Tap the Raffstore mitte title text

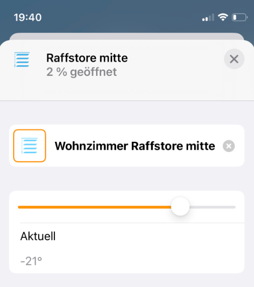(x=87, y=58)
